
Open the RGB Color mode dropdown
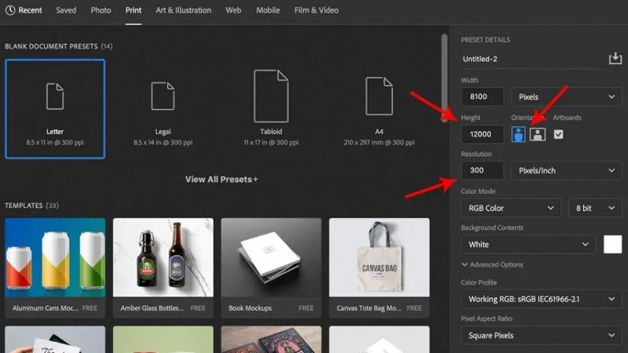tap(510, 208)
